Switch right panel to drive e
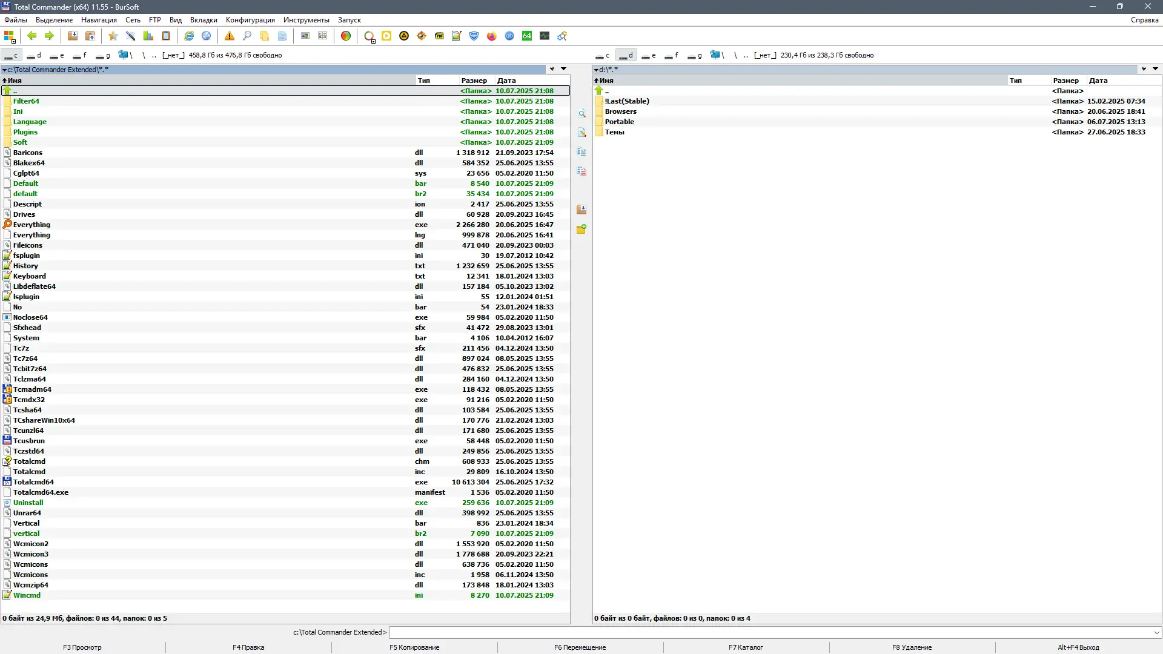The width and height of the screenshot is (1163, 654). click(x=649, y=55)
